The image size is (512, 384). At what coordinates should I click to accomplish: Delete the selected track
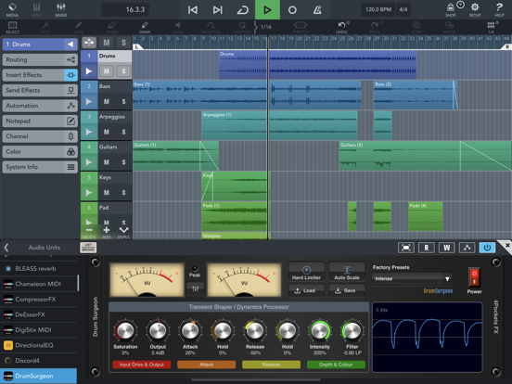[89, 232]
